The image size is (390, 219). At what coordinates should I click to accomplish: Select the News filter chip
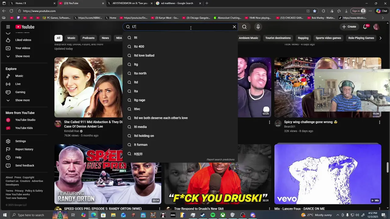(x=105, y=38)
